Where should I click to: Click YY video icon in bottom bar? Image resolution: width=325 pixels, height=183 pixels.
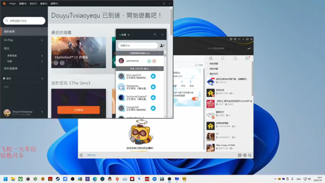click(x=240, y=155)
